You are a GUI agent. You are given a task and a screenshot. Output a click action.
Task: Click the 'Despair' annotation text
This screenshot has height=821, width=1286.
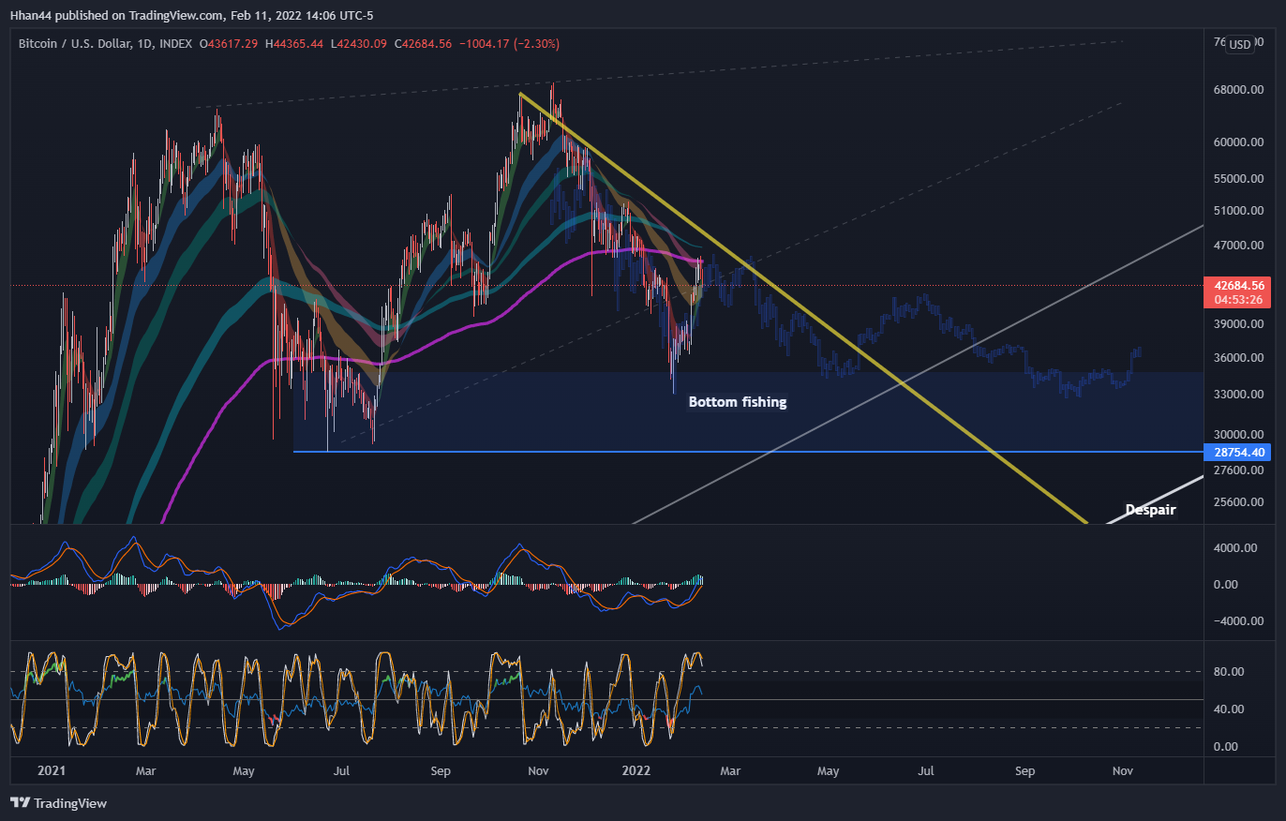click(x=1149, y=510)
